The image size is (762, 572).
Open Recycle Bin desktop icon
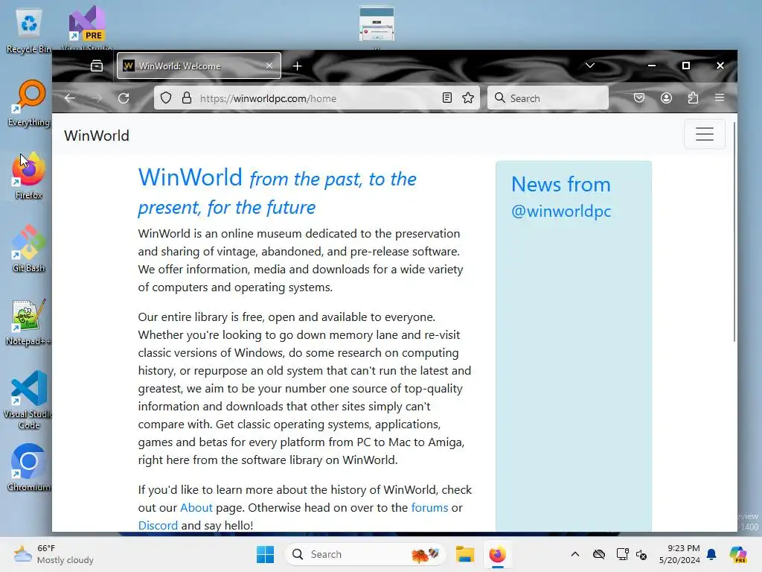[29, 31]
